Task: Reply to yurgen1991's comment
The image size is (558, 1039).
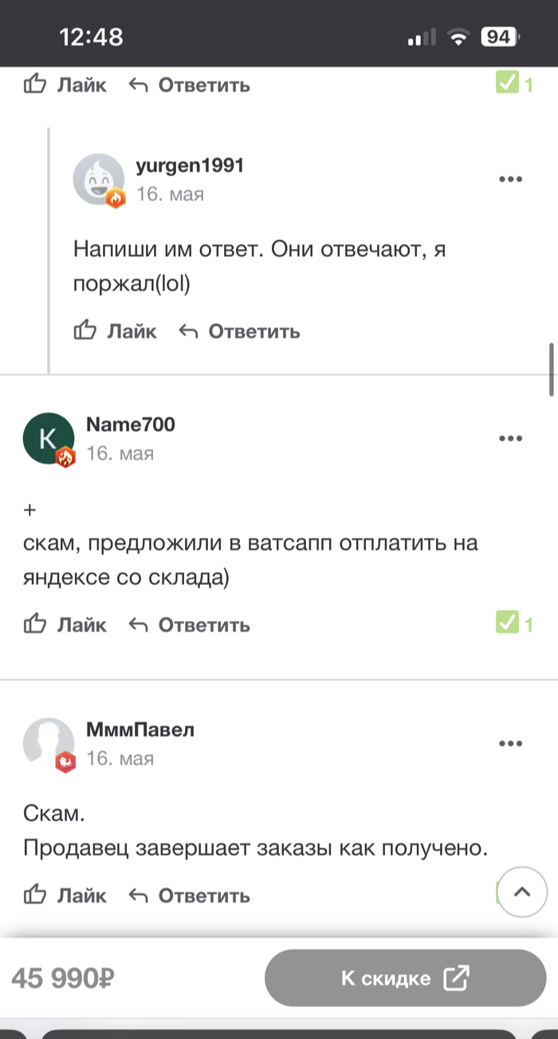Action: (238, 331)
